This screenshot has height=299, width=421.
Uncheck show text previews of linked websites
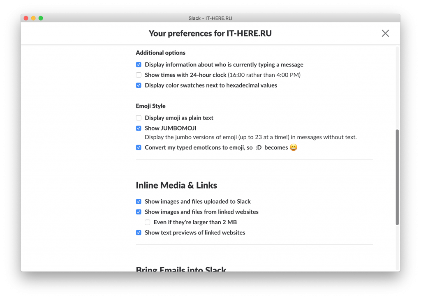click(139, 232)
